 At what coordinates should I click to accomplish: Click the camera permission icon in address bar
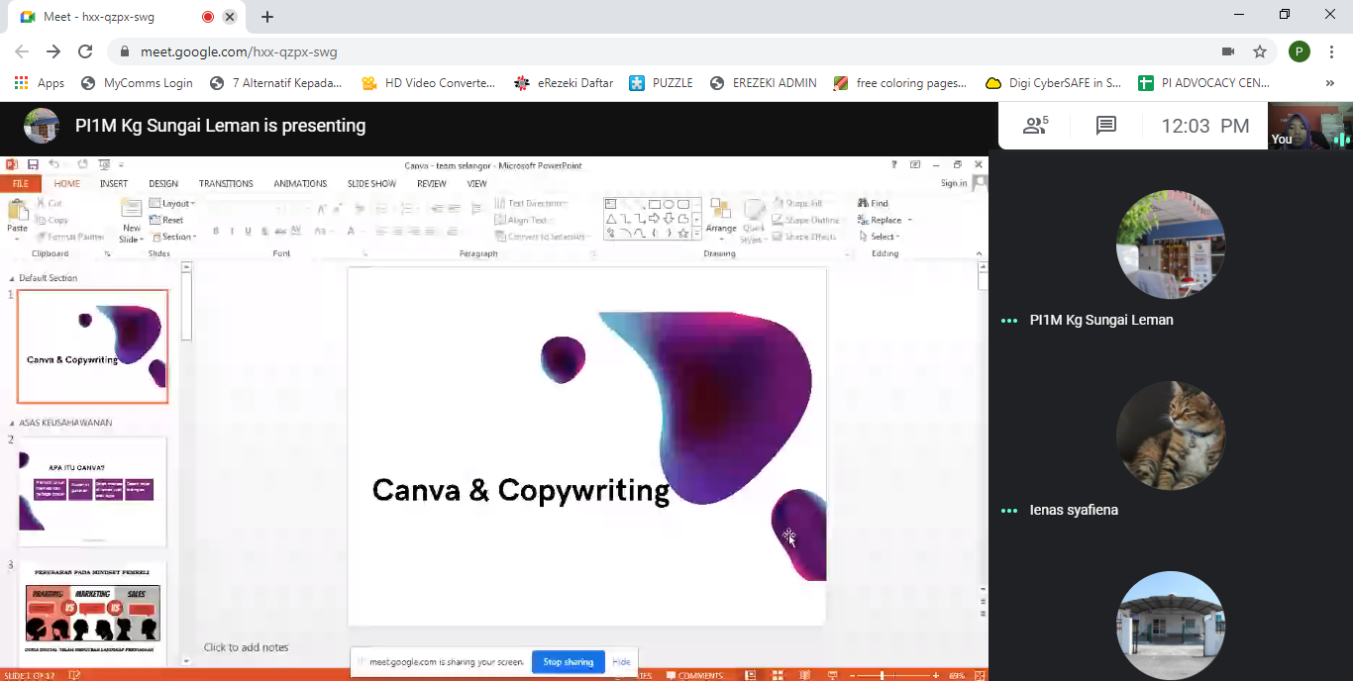pyautogui.click(x=1228, y=51)
